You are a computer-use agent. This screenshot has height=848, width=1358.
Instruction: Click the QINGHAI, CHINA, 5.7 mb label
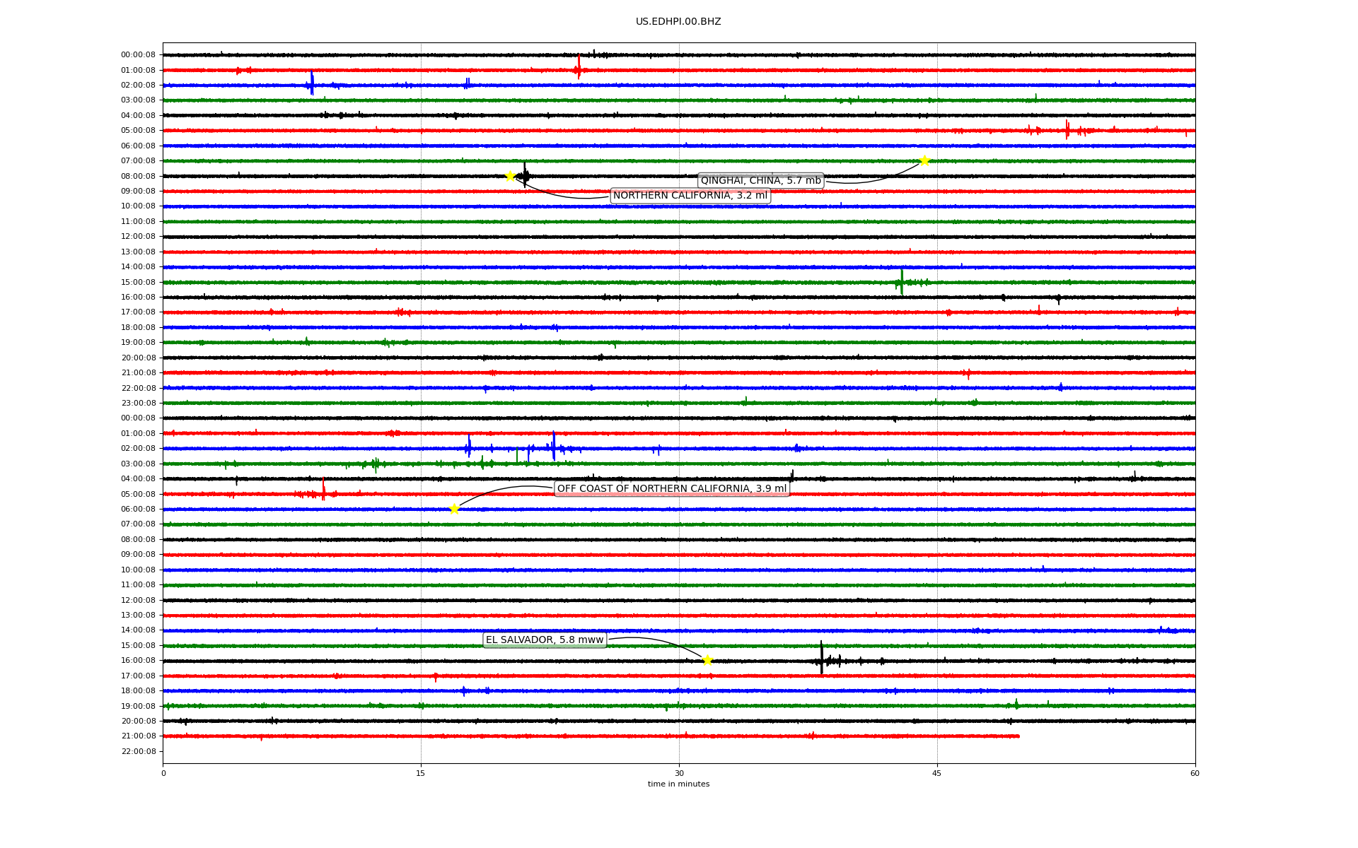760,181
